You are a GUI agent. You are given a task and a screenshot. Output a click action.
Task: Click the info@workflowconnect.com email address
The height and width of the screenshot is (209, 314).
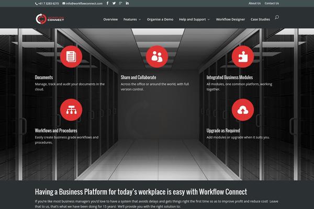(x=84, y=4)
